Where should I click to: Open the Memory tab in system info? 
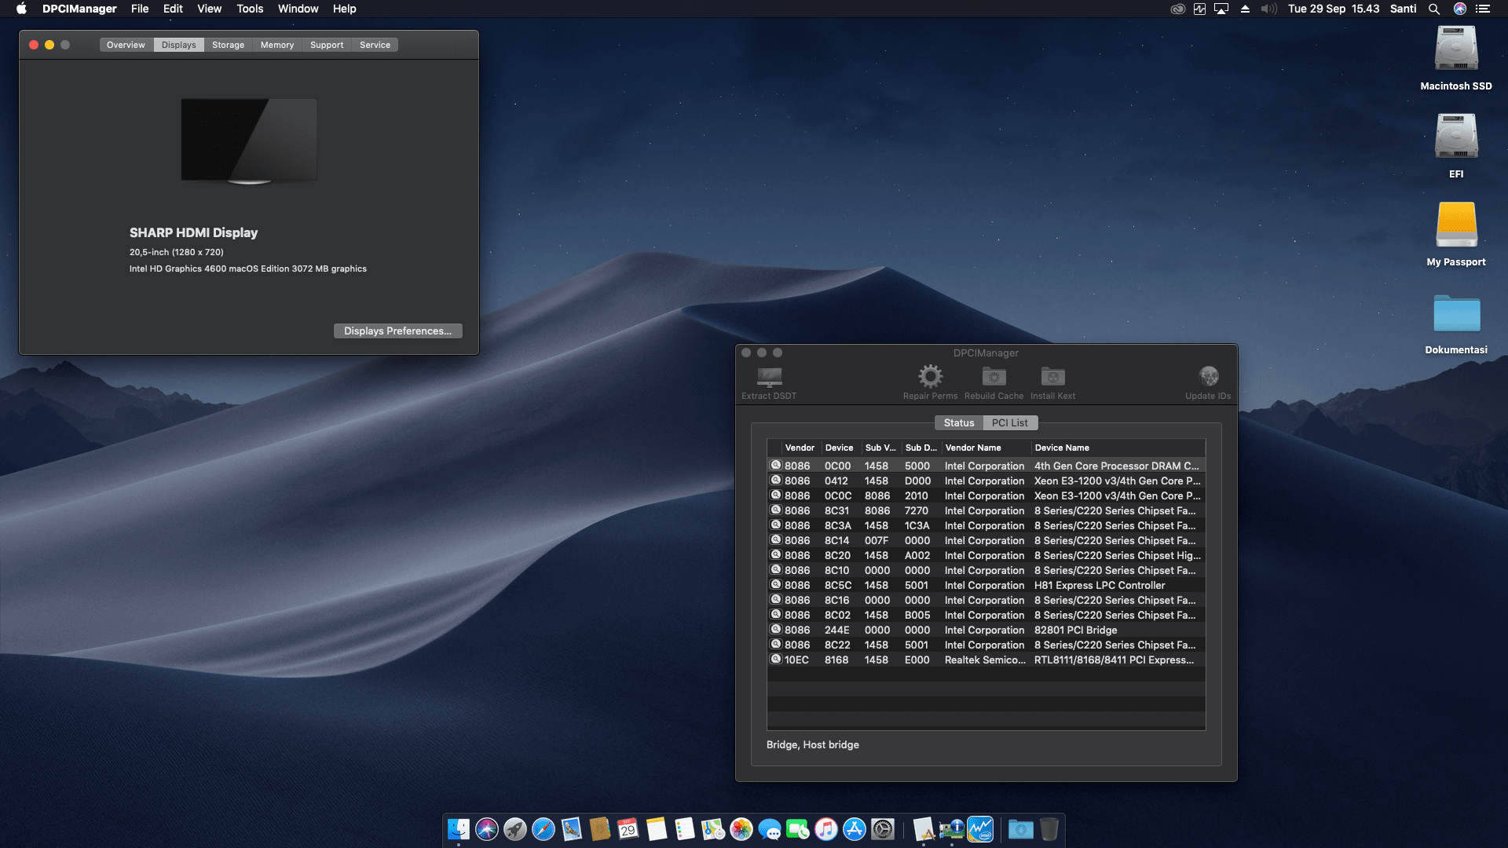click(277, 45)
